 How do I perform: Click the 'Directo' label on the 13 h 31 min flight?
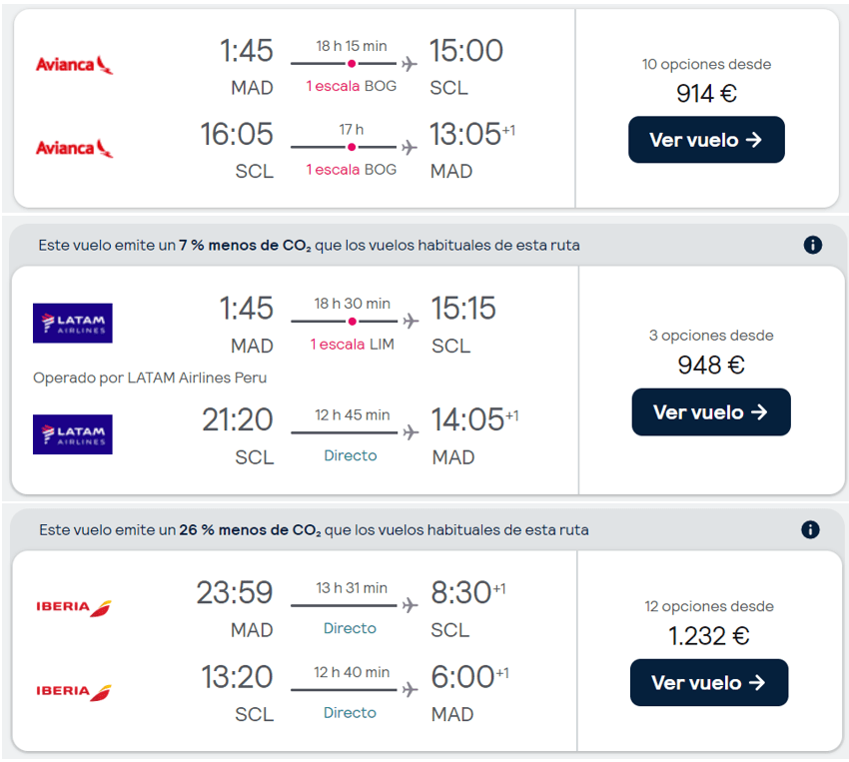(350, 628)
